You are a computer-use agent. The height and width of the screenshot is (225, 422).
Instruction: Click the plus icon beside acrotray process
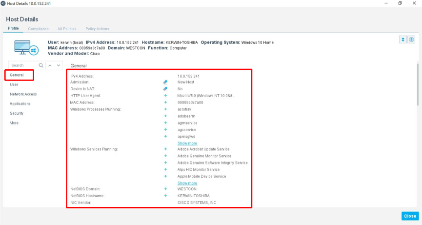[x=165, y=109]
